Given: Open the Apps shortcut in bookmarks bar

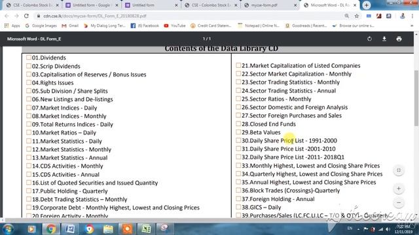Looking at the screenshot, I should tap(12, 25).
